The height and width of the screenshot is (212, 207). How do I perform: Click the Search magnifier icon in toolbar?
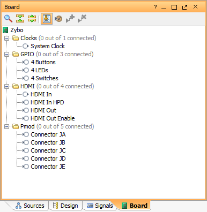coord(8,19)
